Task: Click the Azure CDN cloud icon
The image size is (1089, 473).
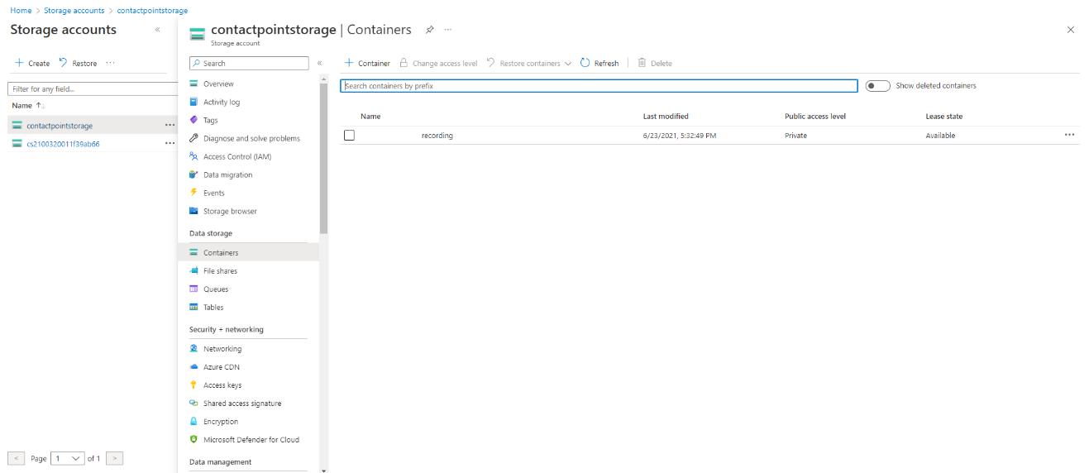Action: pyautogui.click(x=193, y=367)
